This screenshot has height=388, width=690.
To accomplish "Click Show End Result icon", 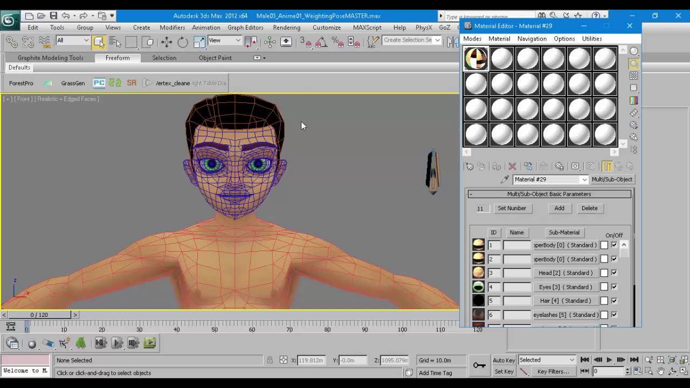I will [606, 167].
